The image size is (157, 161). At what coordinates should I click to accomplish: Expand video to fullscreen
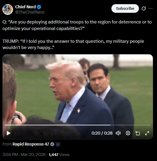click(147, 133)
